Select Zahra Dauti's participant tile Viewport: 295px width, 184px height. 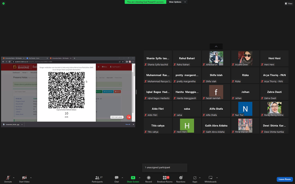point(275,92)
